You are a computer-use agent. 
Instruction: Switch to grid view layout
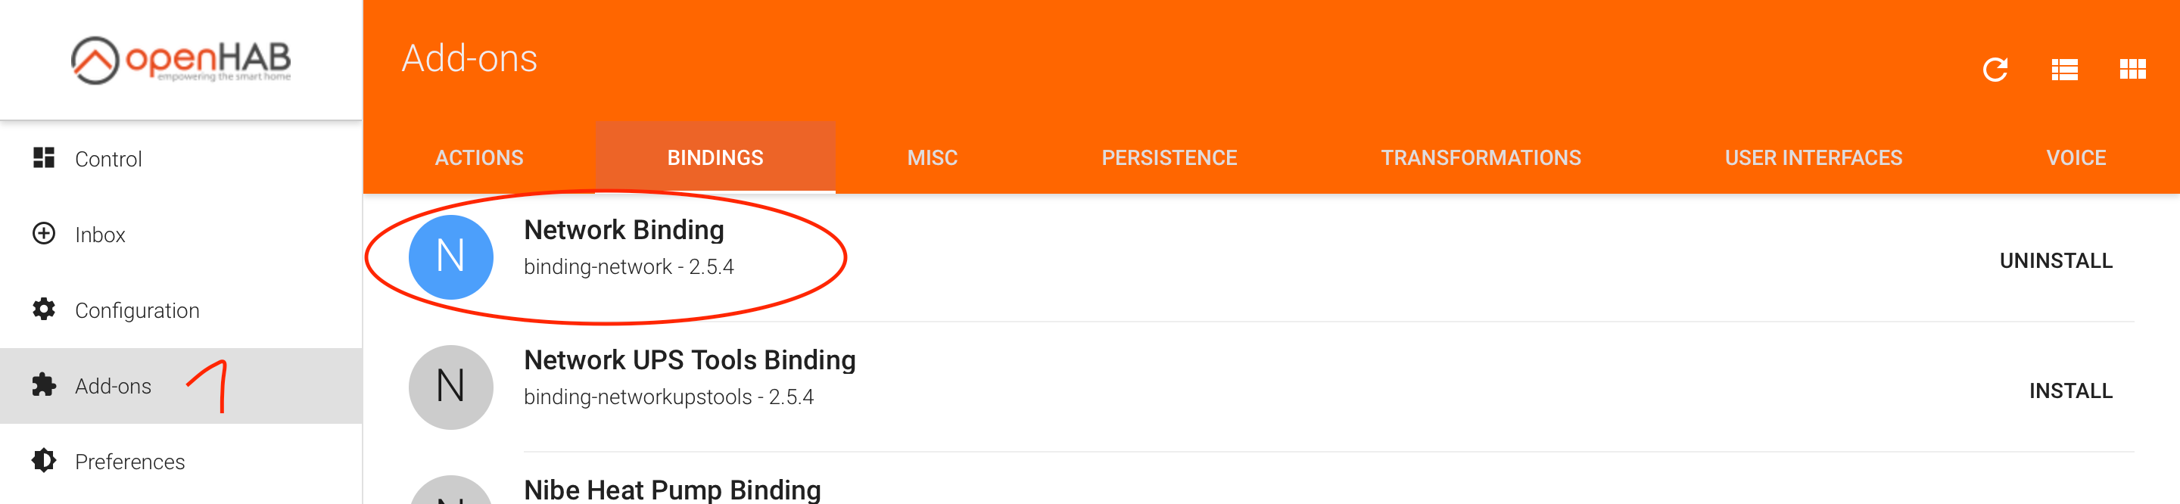[x=2132, y=70]
